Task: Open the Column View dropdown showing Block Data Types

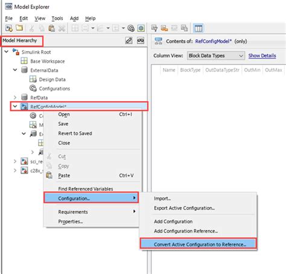Action: pos(216,55)
